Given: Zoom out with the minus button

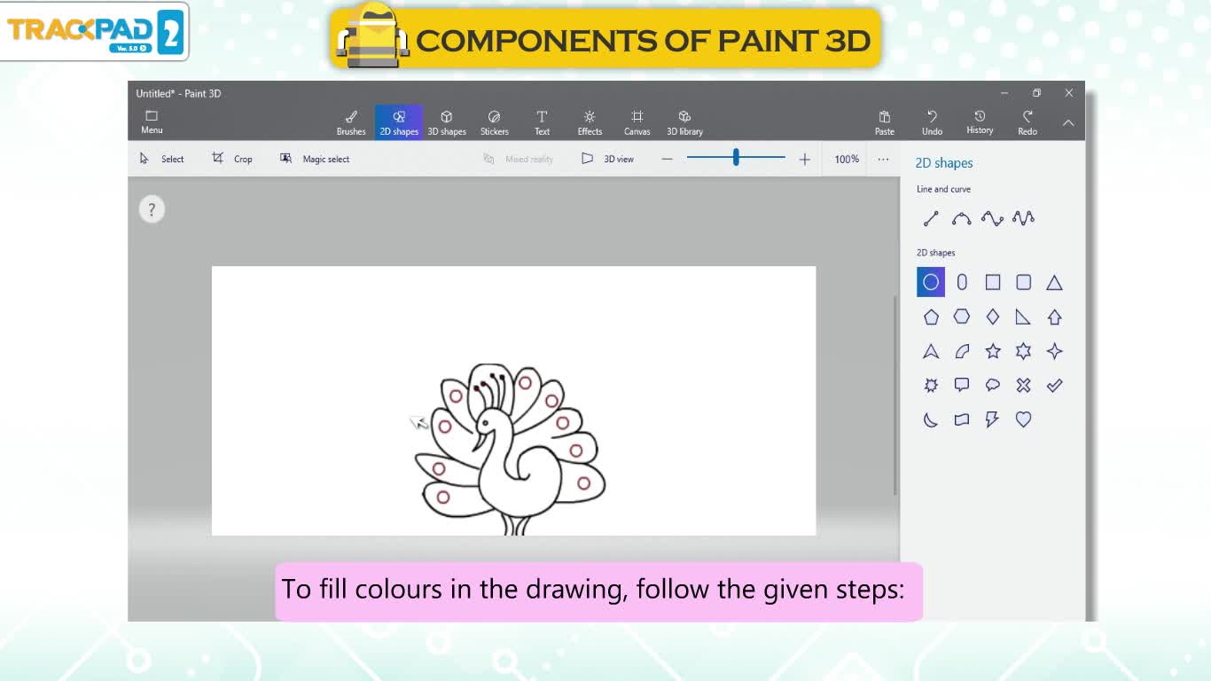Looking at the screenshot, I should pyautogui.click(x=667, y=159).
